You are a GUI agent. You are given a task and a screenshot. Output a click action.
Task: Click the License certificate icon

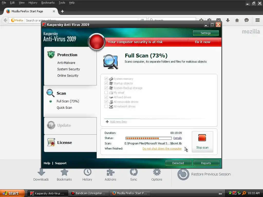(x=51, y=142)
